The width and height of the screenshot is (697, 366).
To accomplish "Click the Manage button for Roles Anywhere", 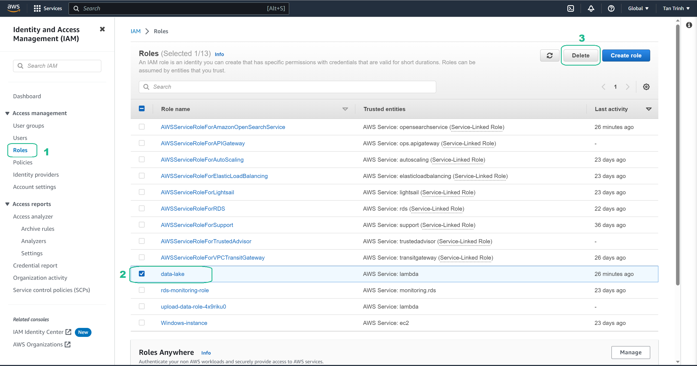I will click(631, 352).
